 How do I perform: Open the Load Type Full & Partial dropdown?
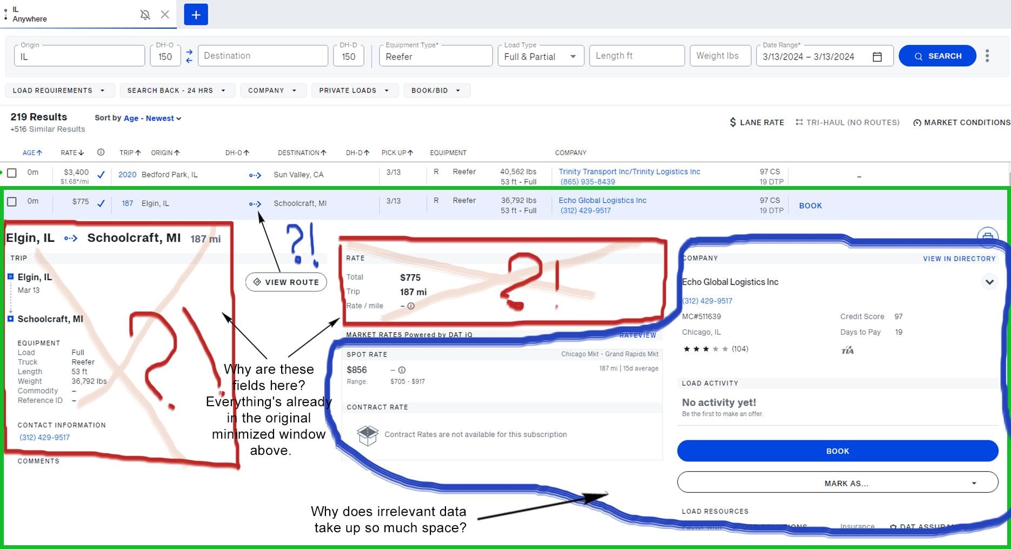tap(541, 56)
